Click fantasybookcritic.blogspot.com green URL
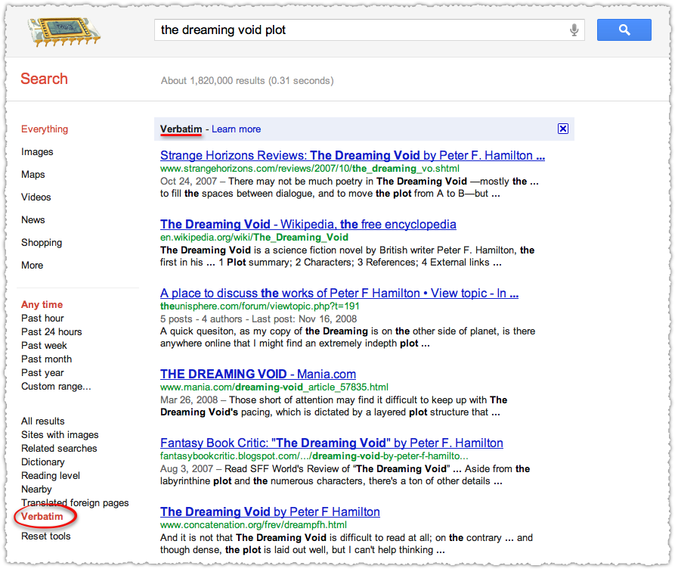 pos(314,456)
